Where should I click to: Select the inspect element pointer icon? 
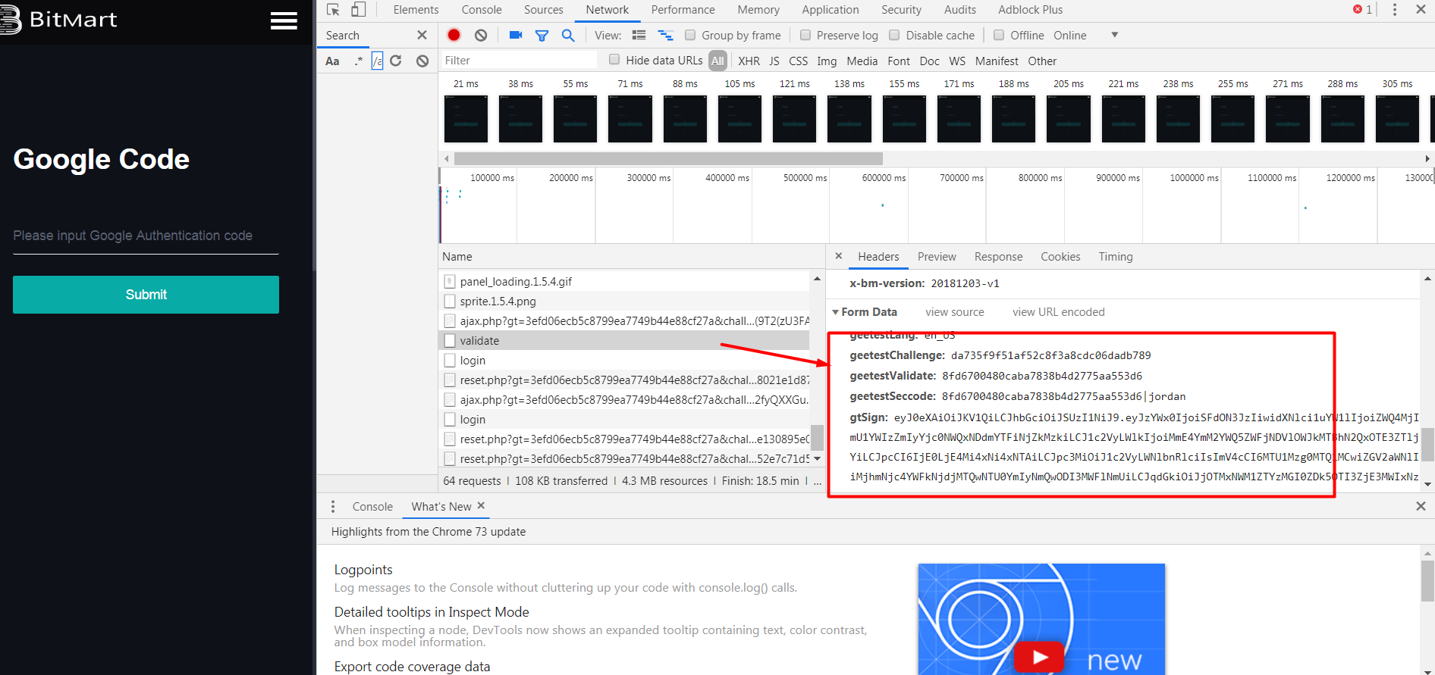333,10
